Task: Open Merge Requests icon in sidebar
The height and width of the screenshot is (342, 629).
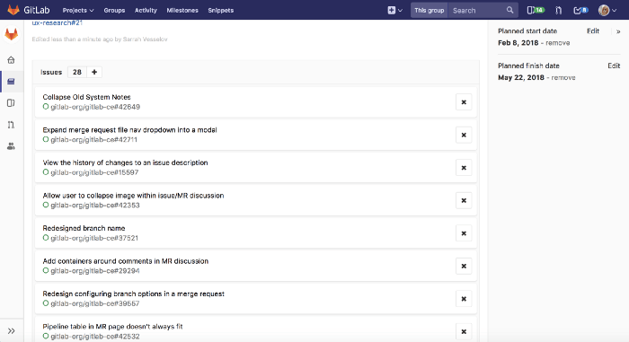Action: point(11,125)
